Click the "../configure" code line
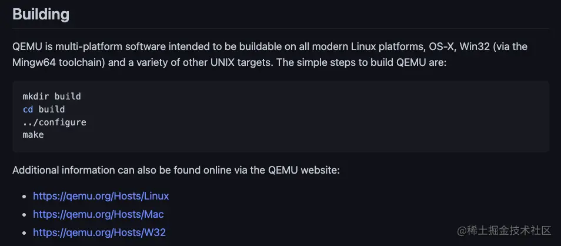 click(54, 122)
